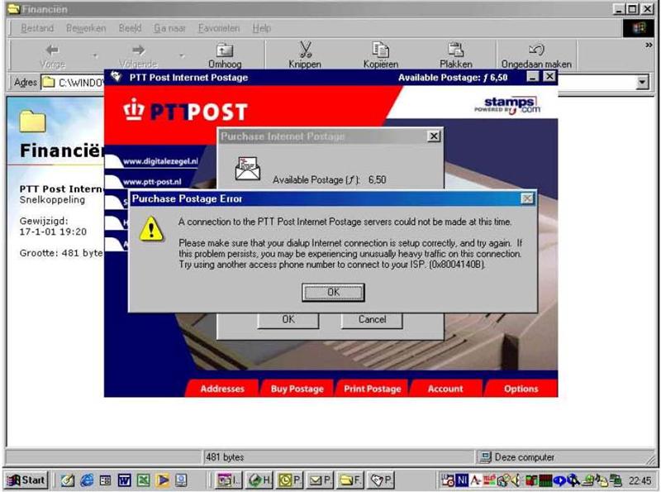661x492 pixels.
Task: Click the Kopiëren copy icon
Action: pyautogui.click(x=380, y=50)
